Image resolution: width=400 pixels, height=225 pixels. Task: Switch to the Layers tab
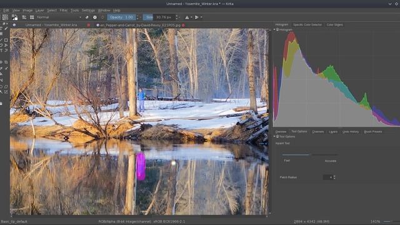pos(333,132)
